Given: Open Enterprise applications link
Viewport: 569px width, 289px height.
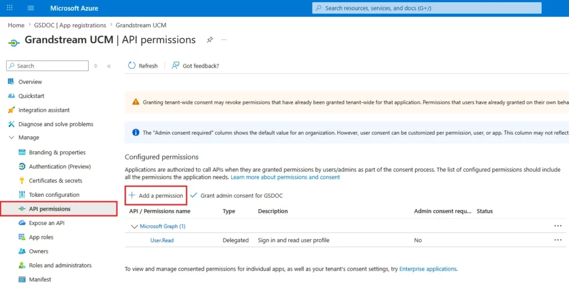Looking at the screenshot, I should pos(428,269).
